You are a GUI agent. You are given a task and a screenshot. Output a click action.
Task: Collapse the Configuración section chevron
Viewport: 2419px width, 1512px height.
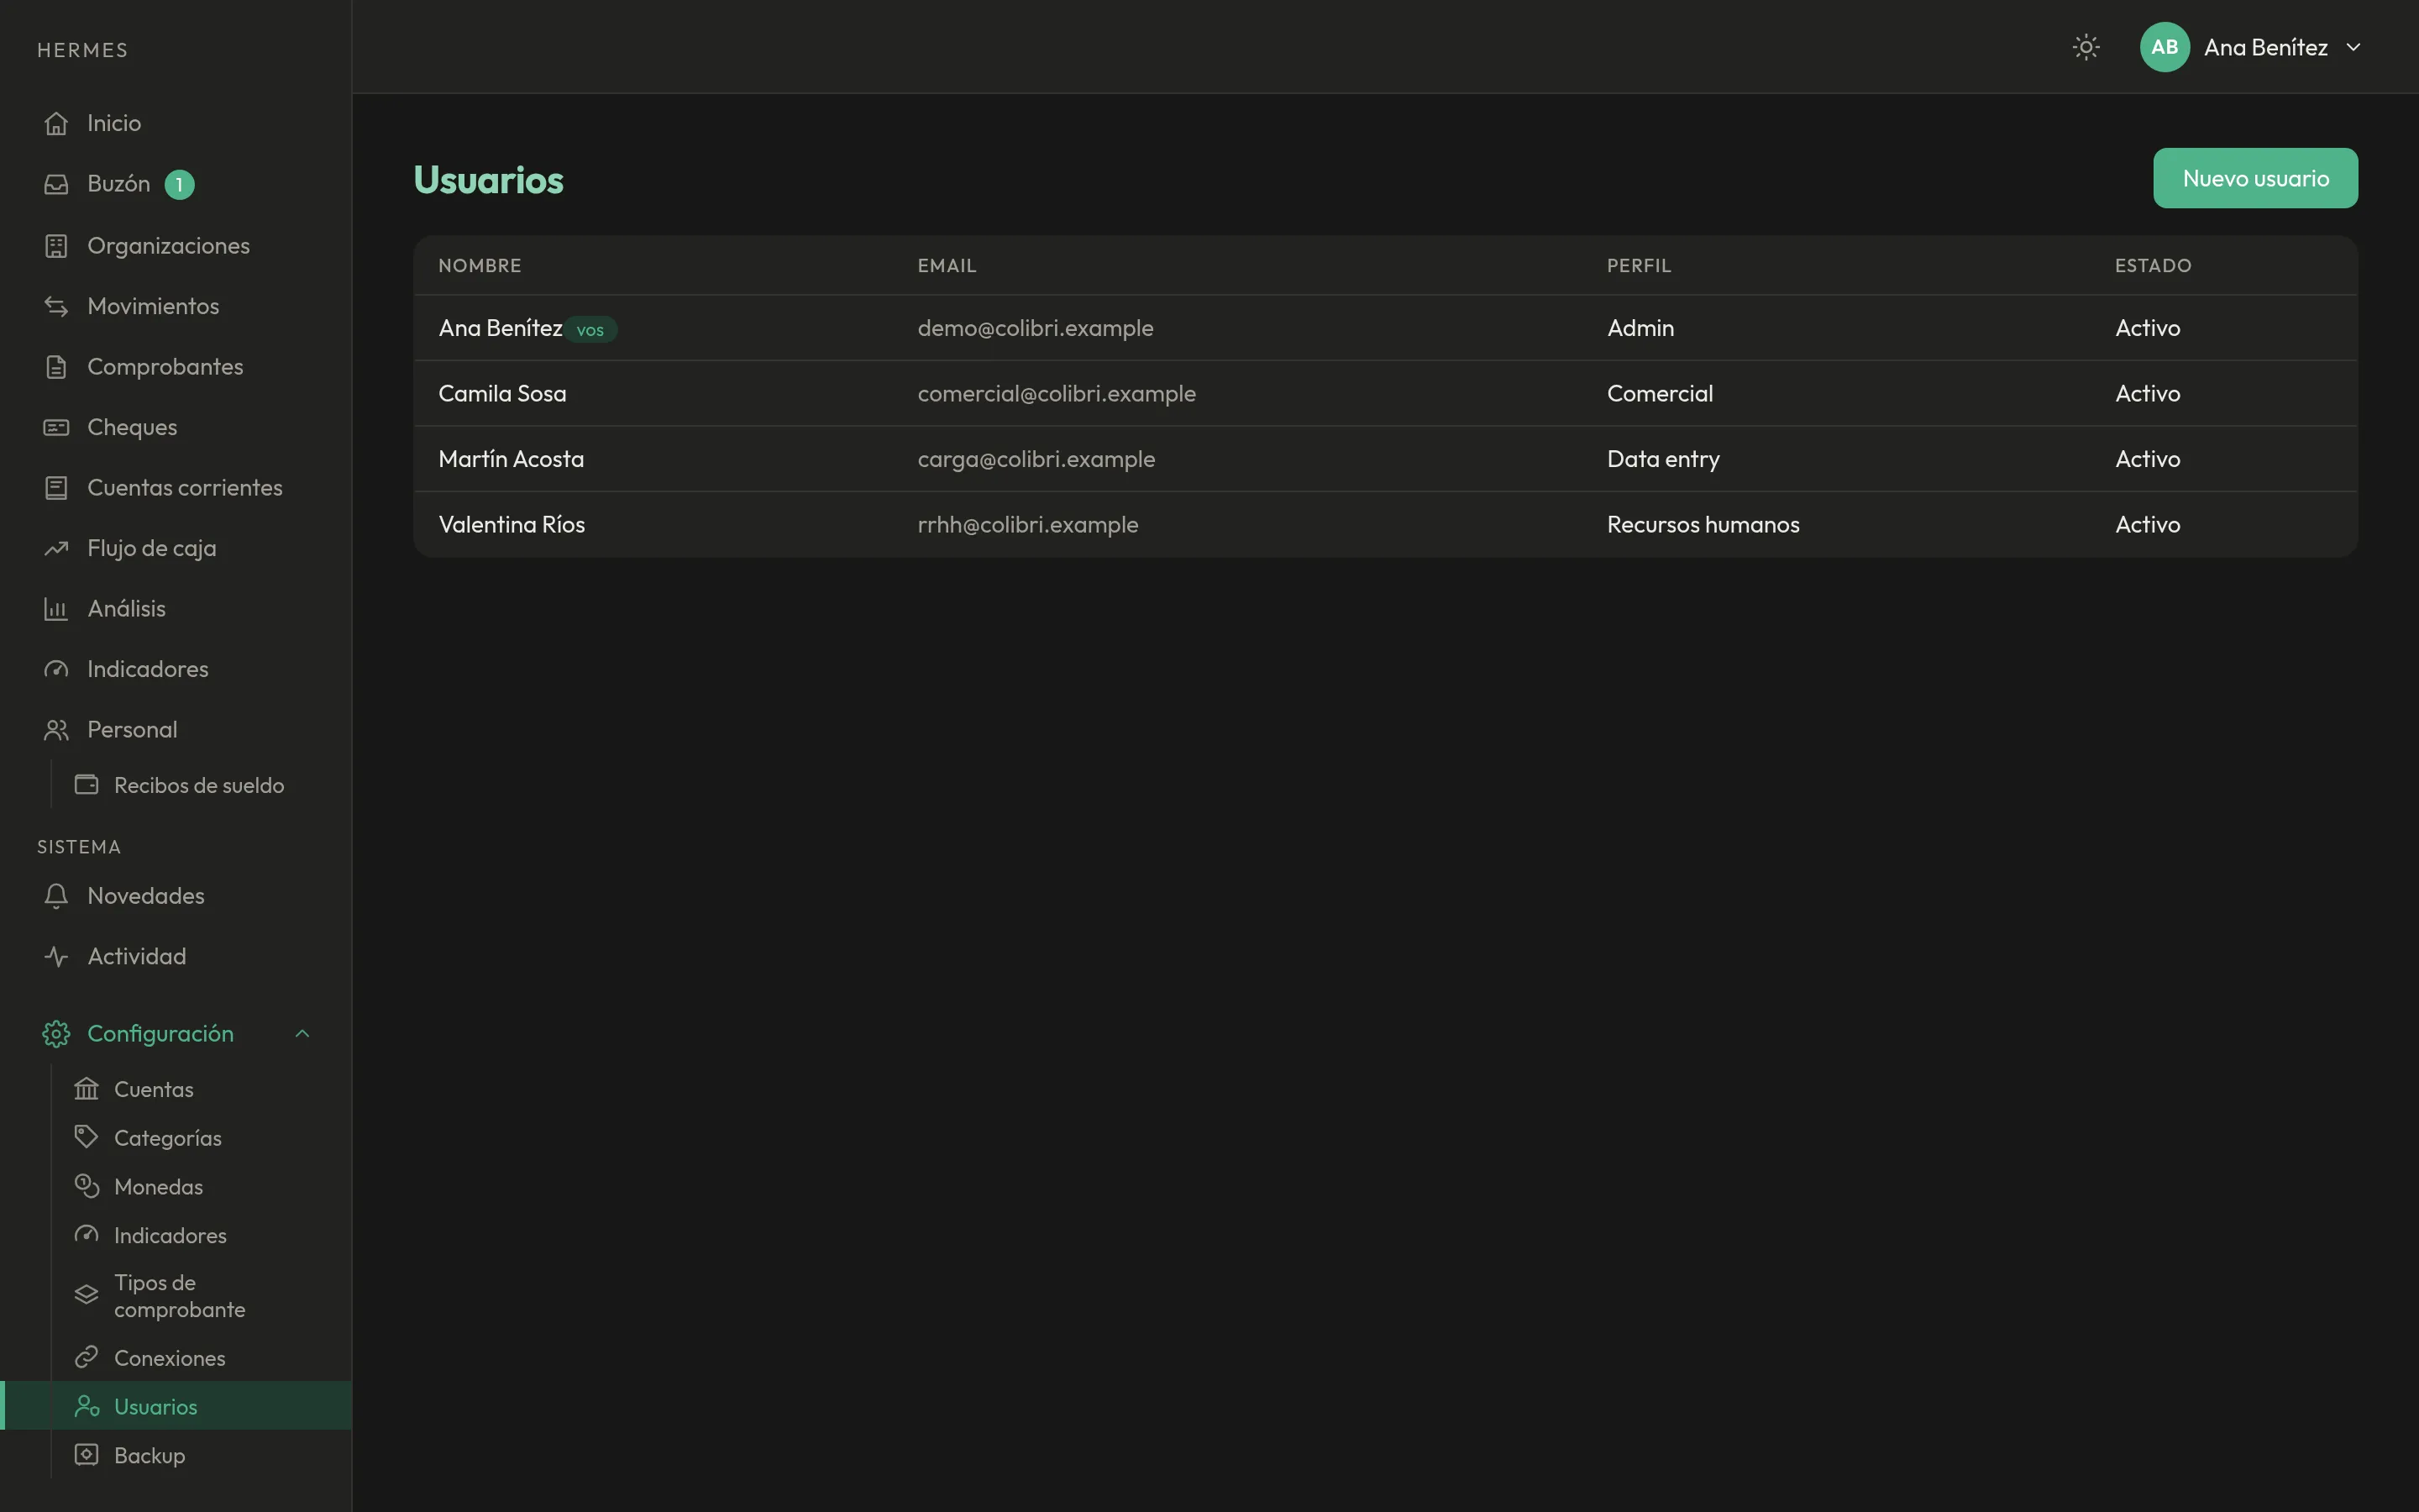(303, 1034)
